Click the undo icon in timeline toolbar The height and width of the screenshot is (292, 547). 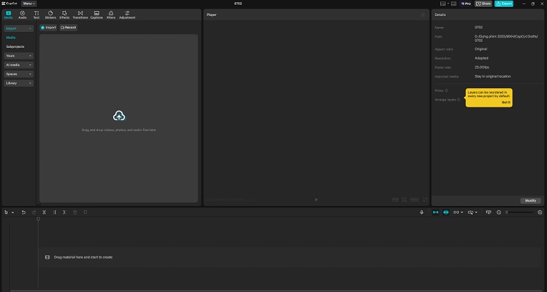[x=23, y=212]
